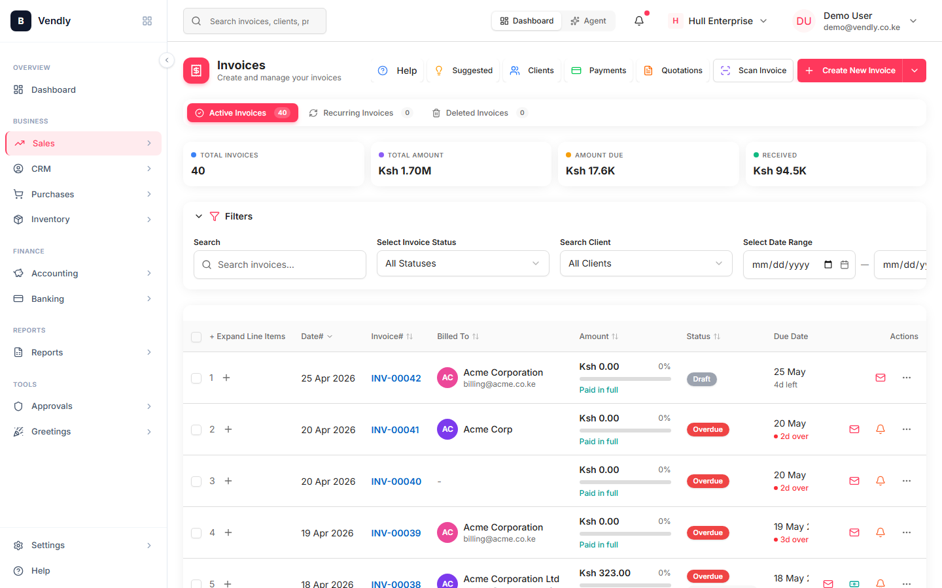This screenshot has width=942, height=588.
Task: Send reminder bell for INV-00041
Action: pos(881,429)
